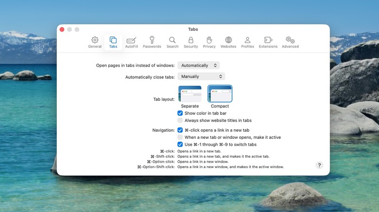Toggle 'Use ⌘-1 through ⌘-9 to switch tabs'

(180, 145)
